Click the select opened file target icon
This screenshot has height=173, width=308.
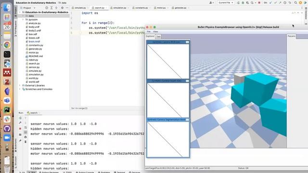[47, 8]
